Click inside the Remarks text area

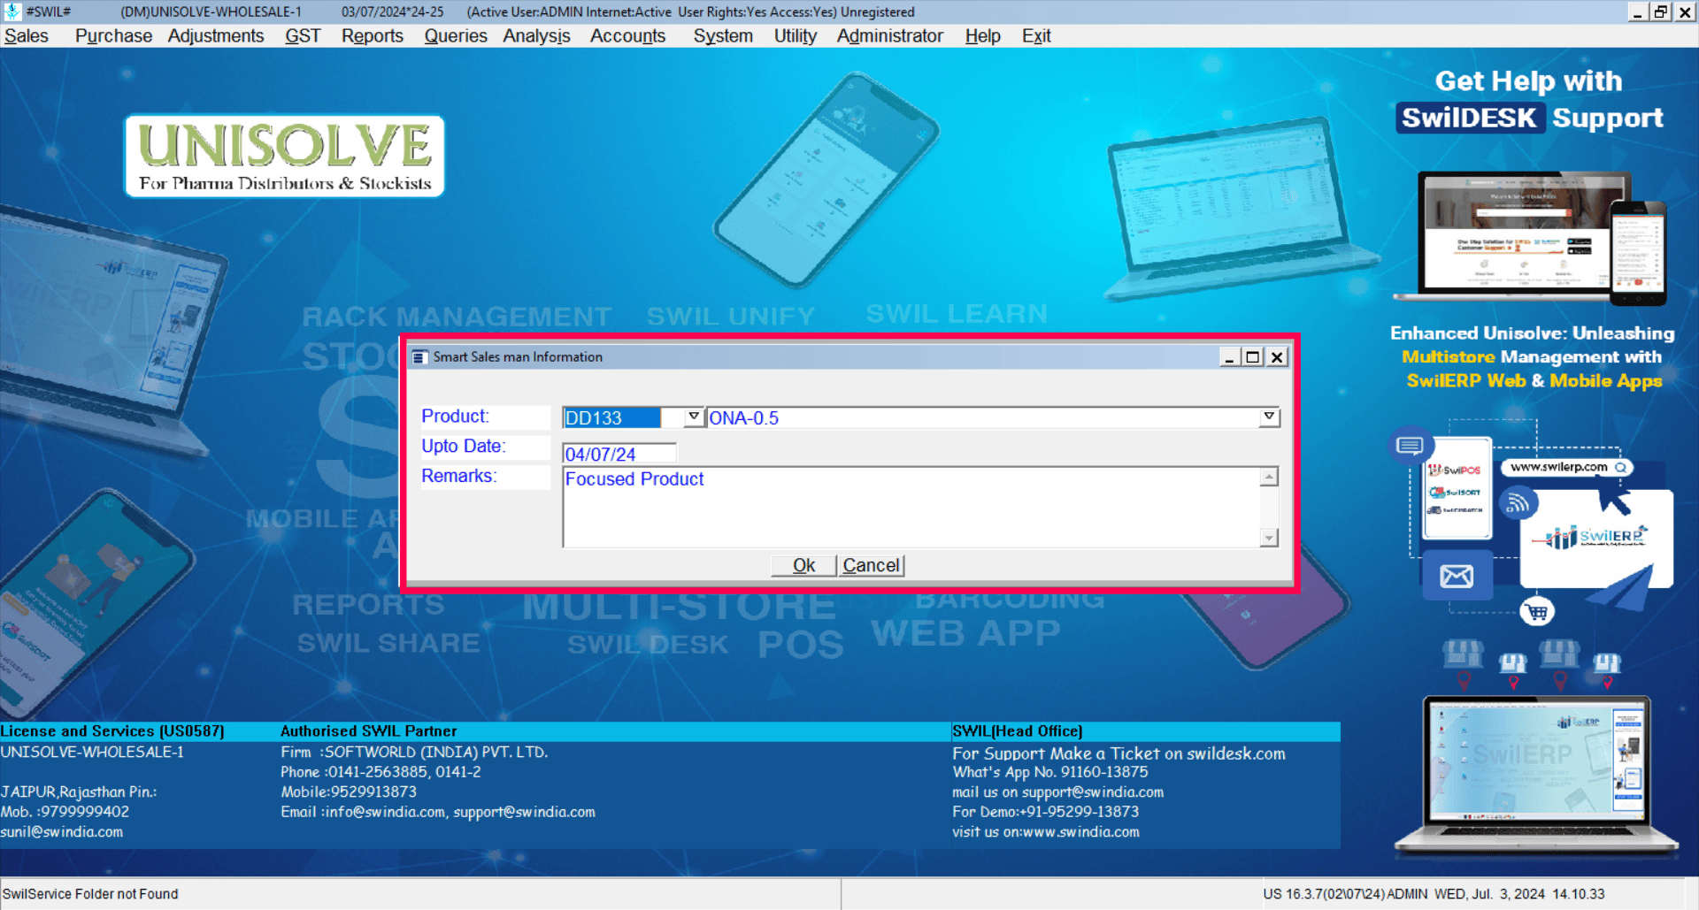911,508
